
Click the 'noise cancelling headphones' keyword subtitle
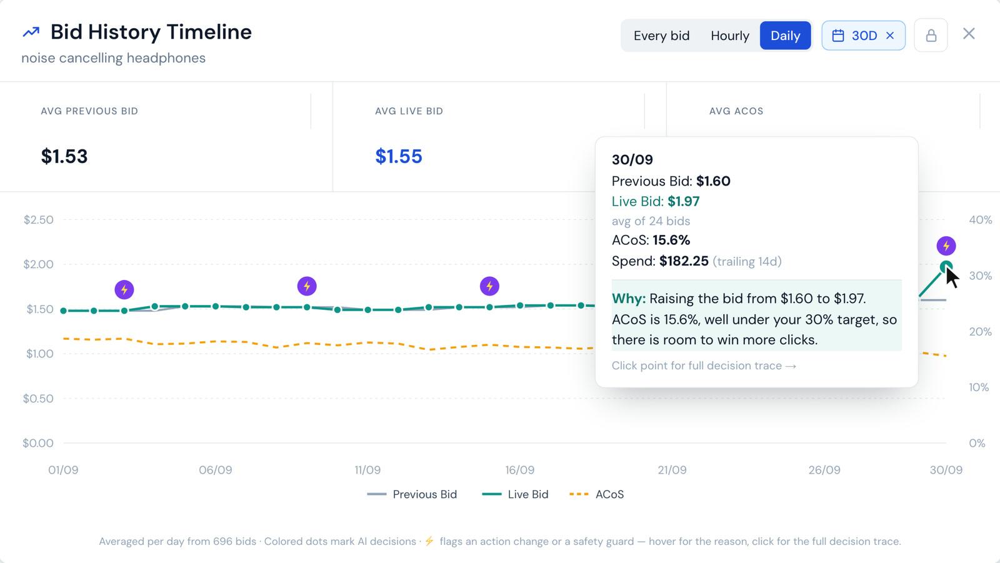click(x=114, y=58)
